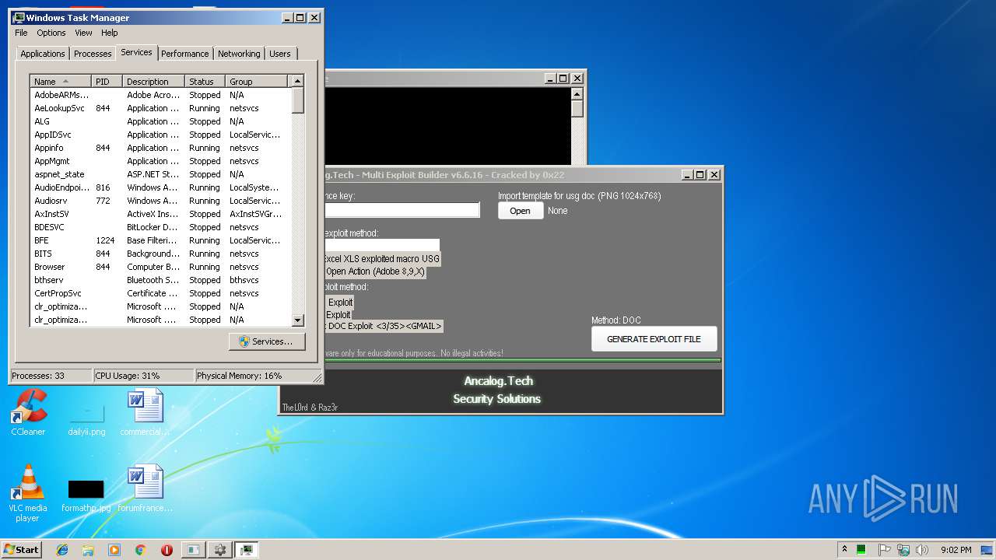996x560 pixels.
Task: Open network tray icon
Action: (903, 549)
